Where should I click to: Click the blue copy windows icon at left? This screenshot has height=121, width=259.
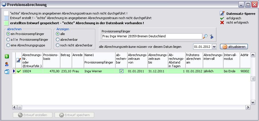click(x=7, y=71)
